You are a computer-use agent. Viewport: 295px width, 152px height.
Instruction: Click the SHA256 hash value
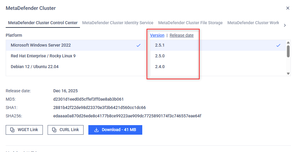[127, 116]
